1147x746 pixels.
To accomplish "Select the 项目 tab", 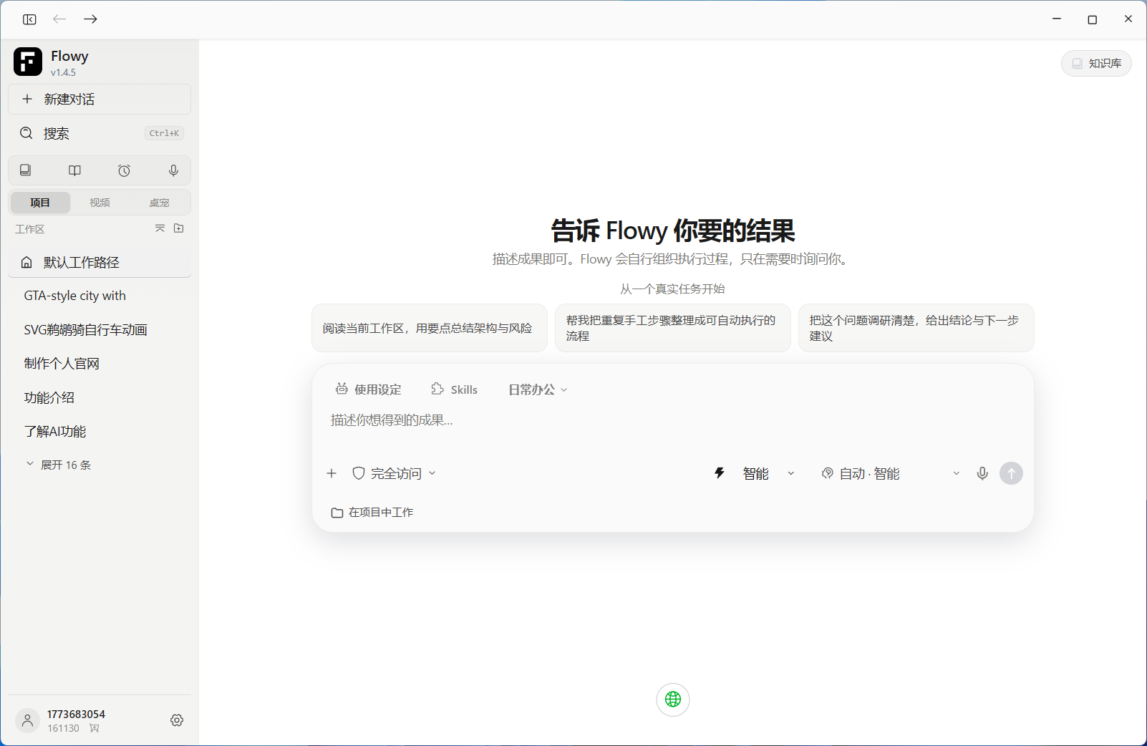I will 40,203.
